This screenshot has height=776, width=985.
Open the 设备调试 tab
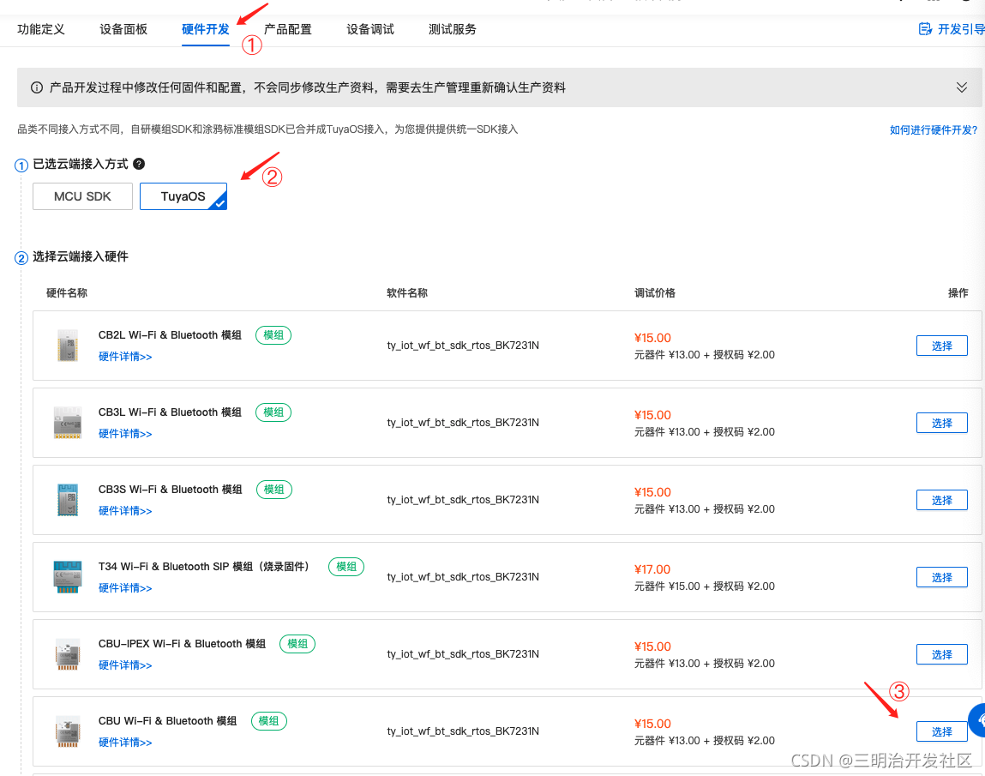370,29
